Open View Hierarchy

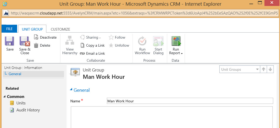(x=70, y=45)
